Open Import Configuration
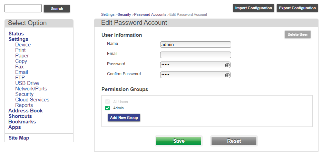The height and width of the screenshot is (165, 323). 254,8
